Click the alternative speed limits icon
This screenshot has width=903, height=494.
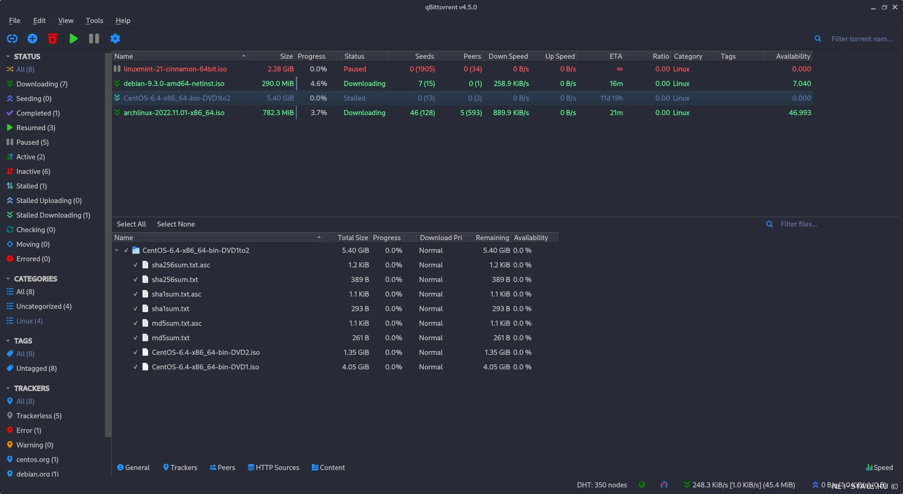(664, 485)
